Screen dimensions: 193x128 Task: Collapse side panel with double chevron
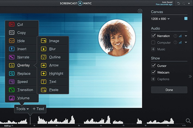[190, 77]
